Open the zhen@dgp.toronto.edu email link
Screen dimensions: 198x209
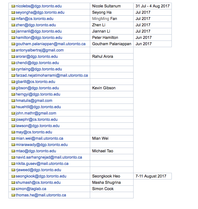[36, 25]
